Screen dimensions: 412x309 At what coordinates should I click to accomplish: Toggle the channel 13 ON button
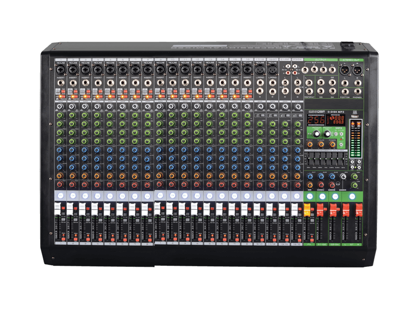click(210, 196)
